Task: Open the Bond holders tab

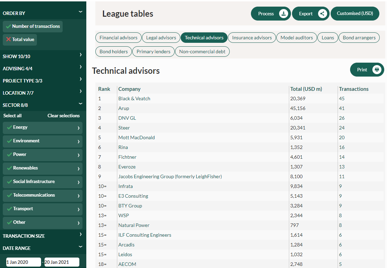Action: point(113,52)
